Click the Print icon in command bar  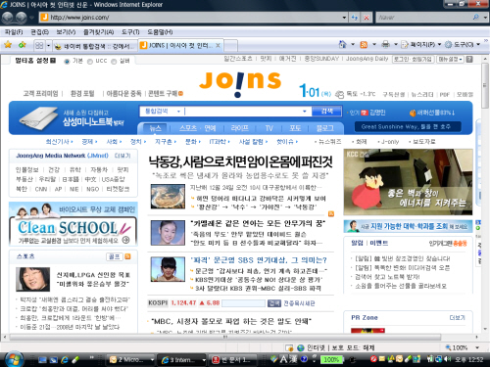(x=385, y=44)
